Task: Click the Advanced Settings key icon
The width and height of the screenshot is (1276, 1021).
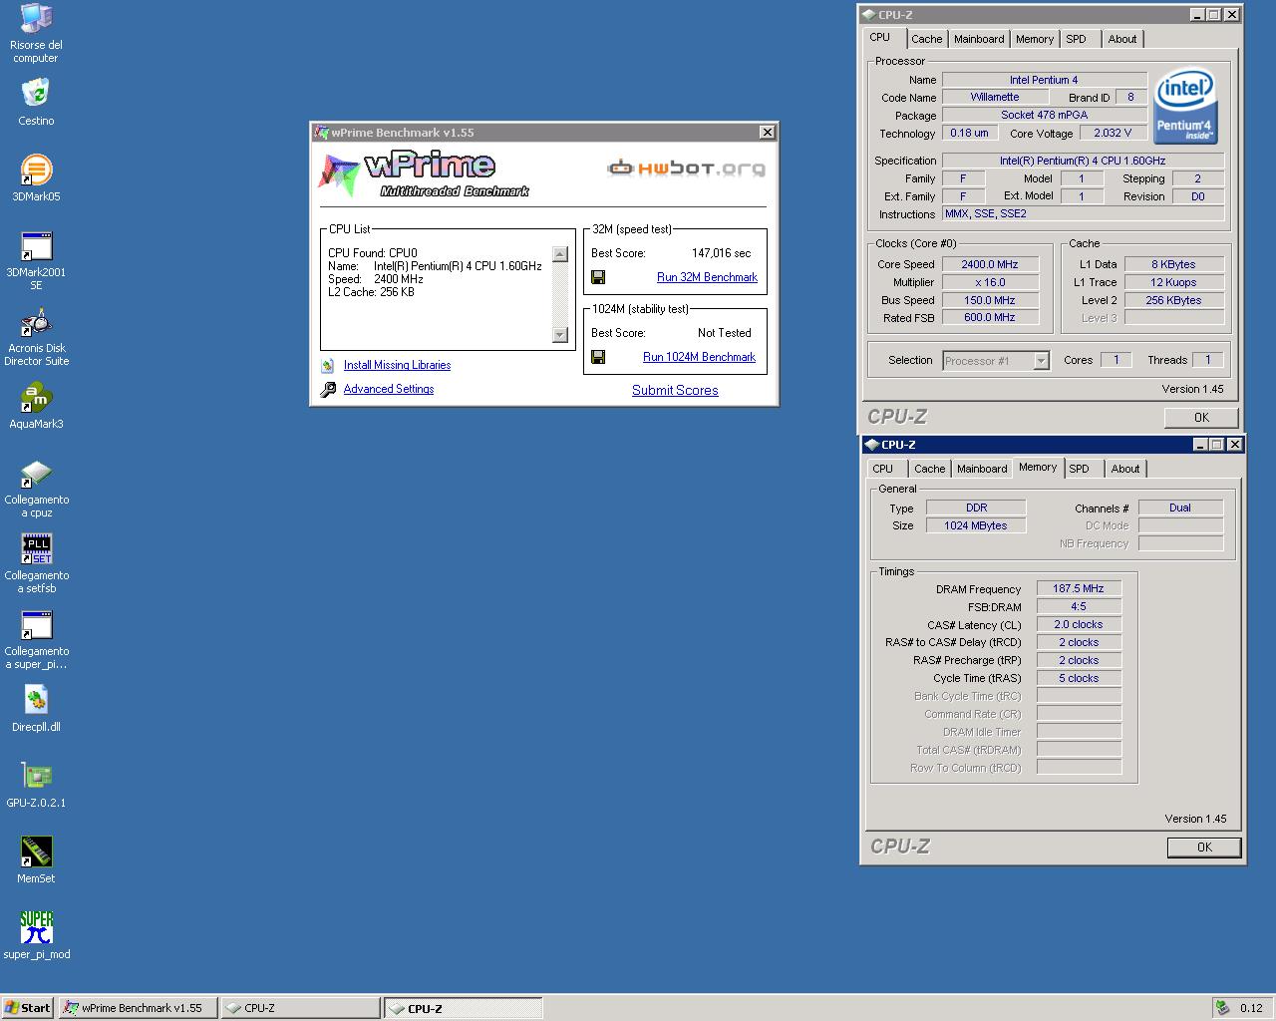Action: (x=328, y=389)
